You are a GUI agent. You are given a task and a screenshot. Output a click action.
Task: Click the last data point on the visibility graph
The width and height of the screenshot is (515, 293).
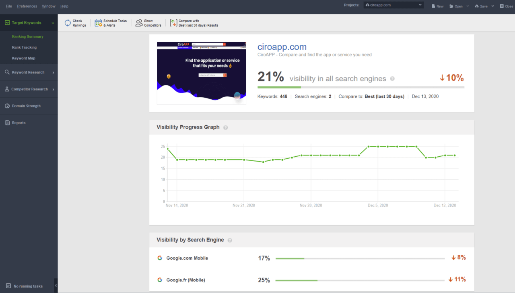(x=455, y=155)
